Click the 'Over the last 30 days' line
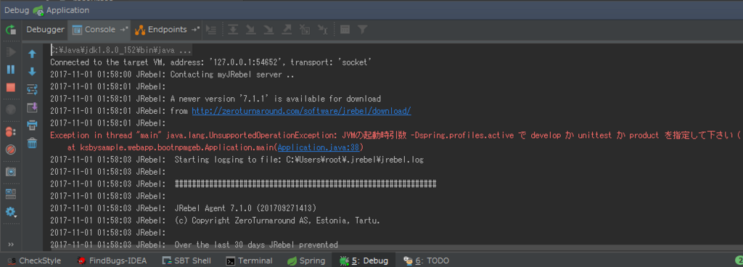 [x=194, y=245]
